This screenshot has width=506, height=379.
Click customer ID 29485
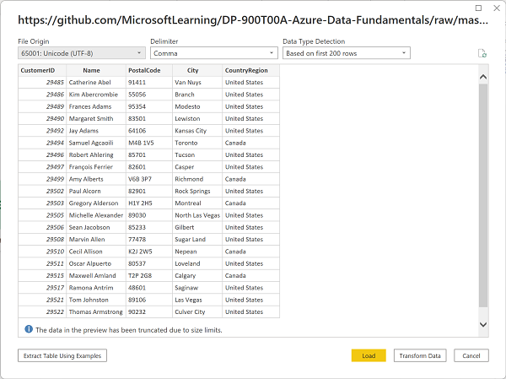coord(42,83)
